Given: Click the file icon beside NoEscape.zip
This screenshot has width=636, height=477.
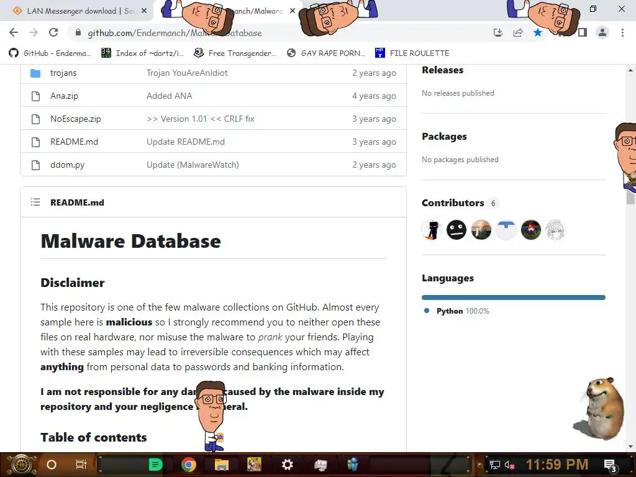Looking at the screenshot, I should point(35,119).
